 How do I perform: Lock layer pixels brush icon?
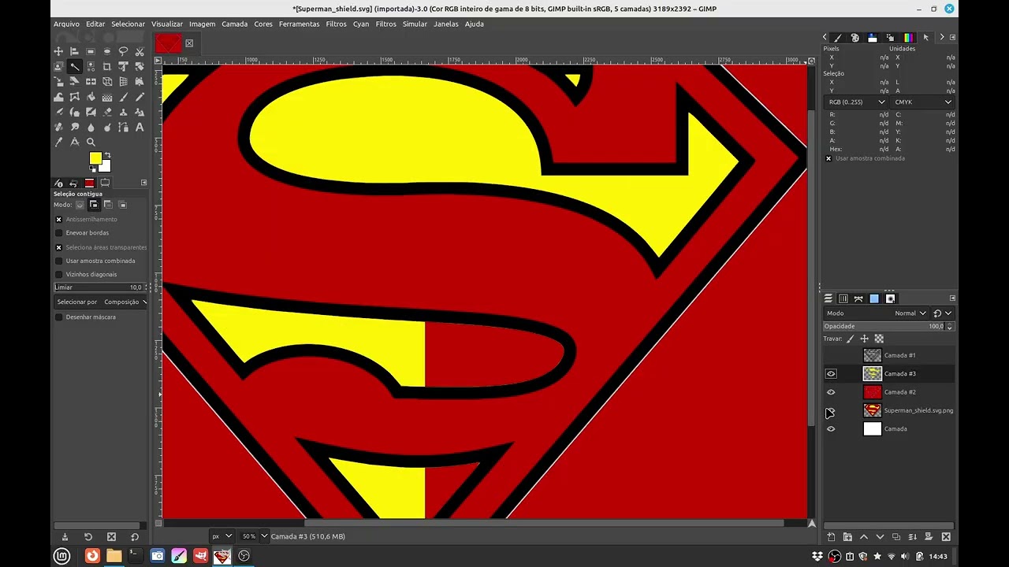pos(850,339)
